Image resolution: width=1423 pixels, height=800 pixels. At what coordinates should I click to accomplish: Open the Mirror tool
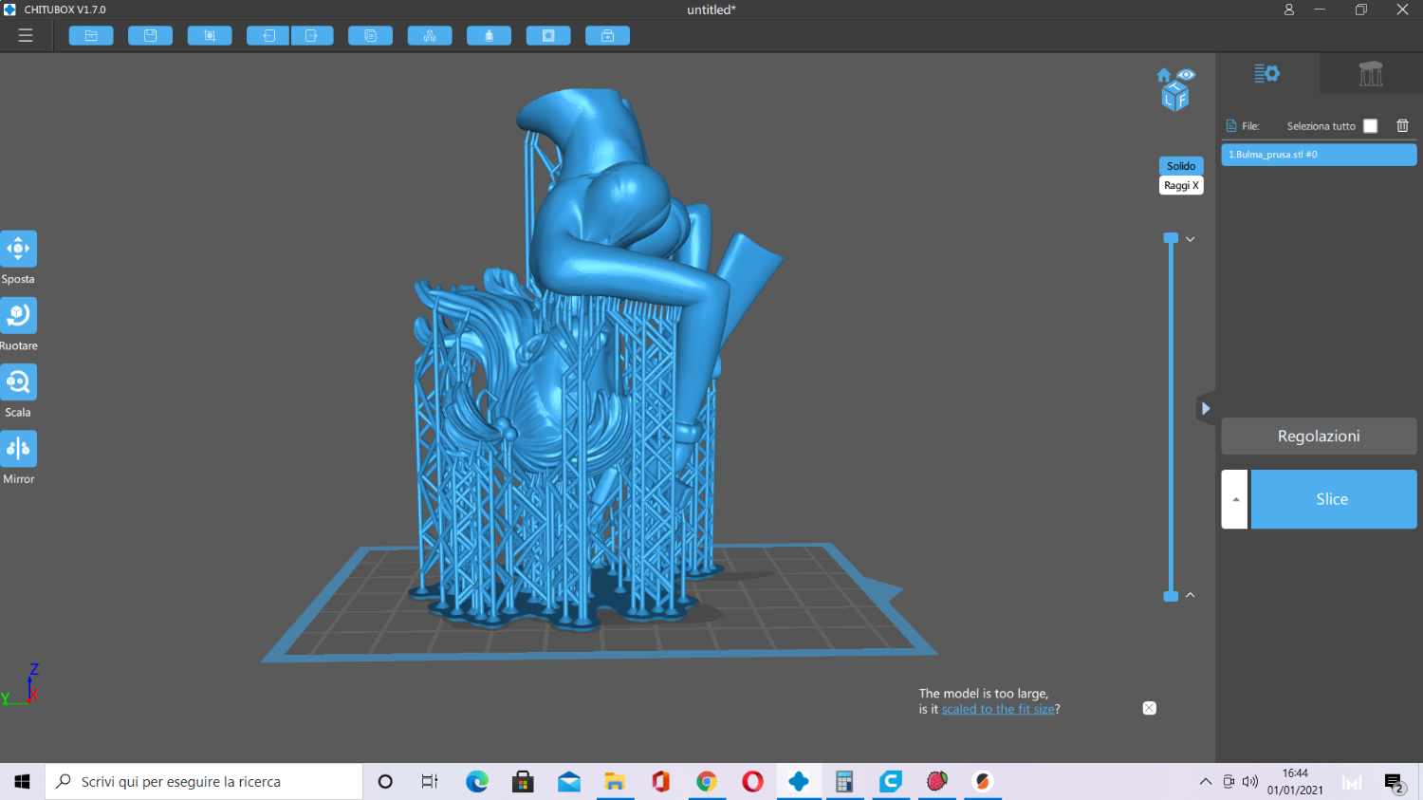pyautogui.click(x=18, y=449)
